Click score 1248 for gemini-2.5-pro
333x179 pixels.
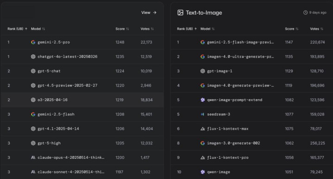pyautogui.click(x=120, y=42)
